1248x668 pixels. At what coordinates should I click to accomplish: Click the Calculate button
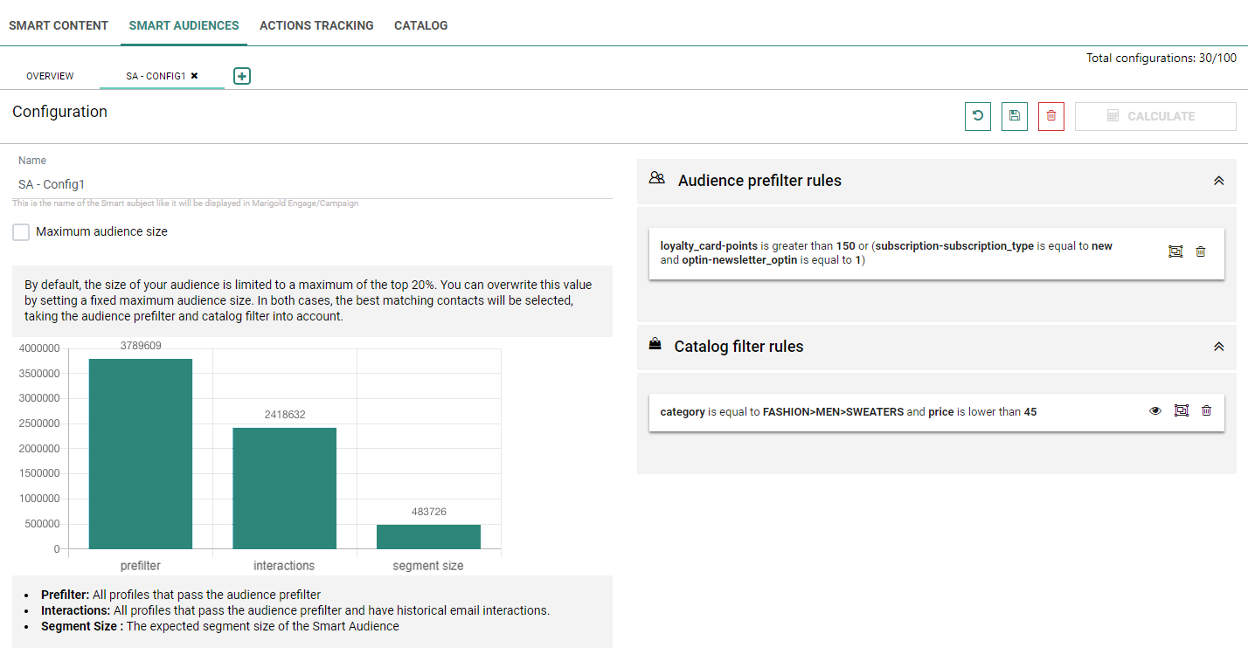(1154, 116)
